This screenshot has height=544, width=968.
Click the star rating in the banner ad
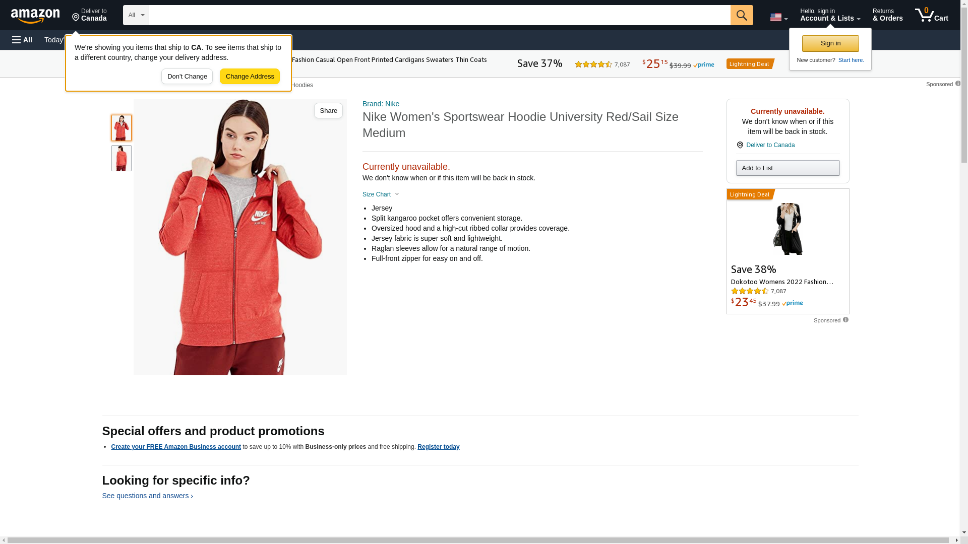pyautogui.click(x=593, y=64)
